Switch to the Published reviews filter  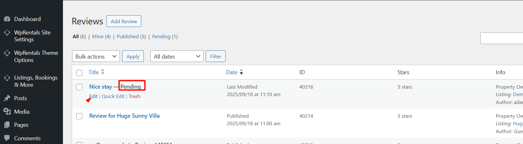128,37
